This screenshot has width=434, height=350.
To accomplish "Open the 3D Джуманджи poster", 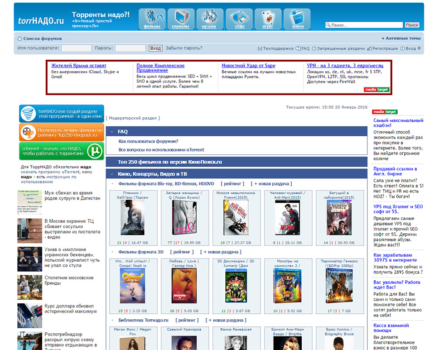I will (236, 286).
